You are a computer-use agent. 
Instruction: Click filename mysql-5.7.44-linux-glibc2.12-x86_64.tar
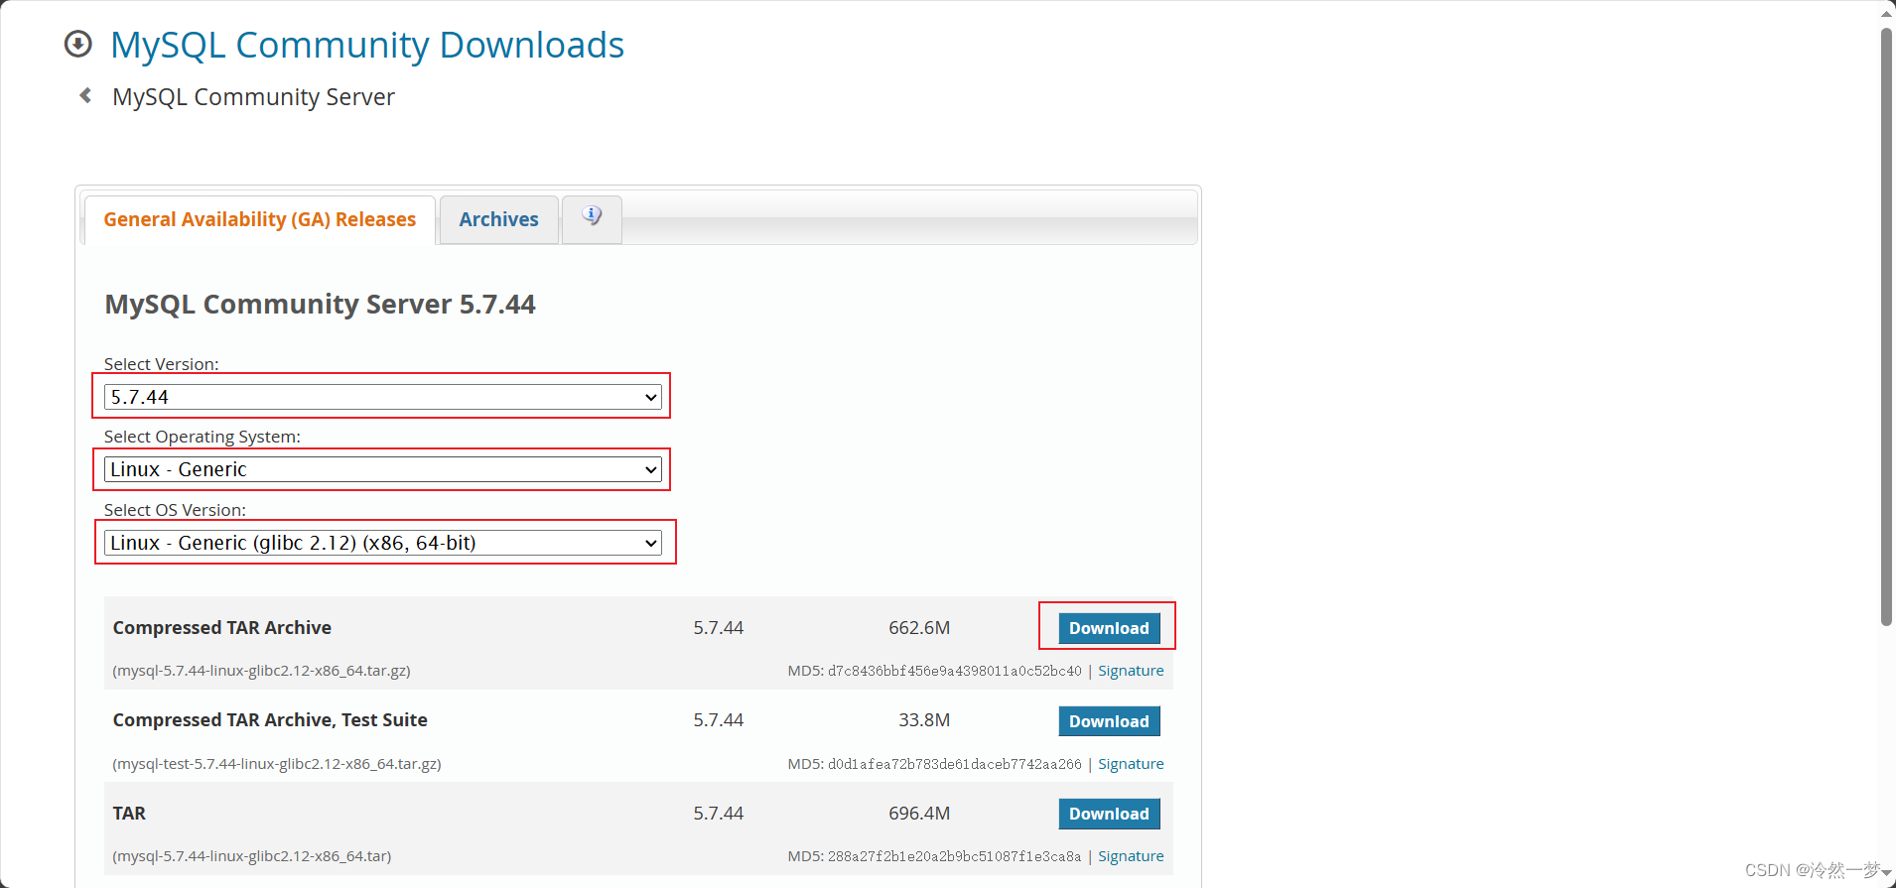(x=252, y=856)
